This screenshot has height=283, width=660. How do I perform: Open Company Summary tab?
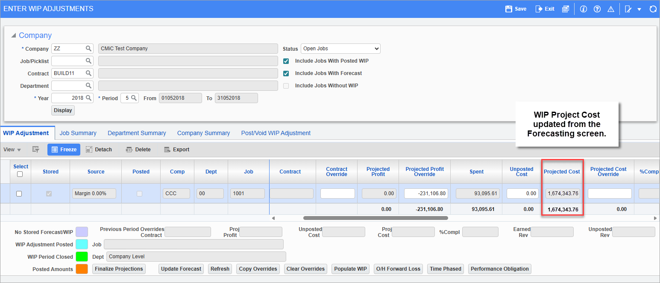[203, 133]
